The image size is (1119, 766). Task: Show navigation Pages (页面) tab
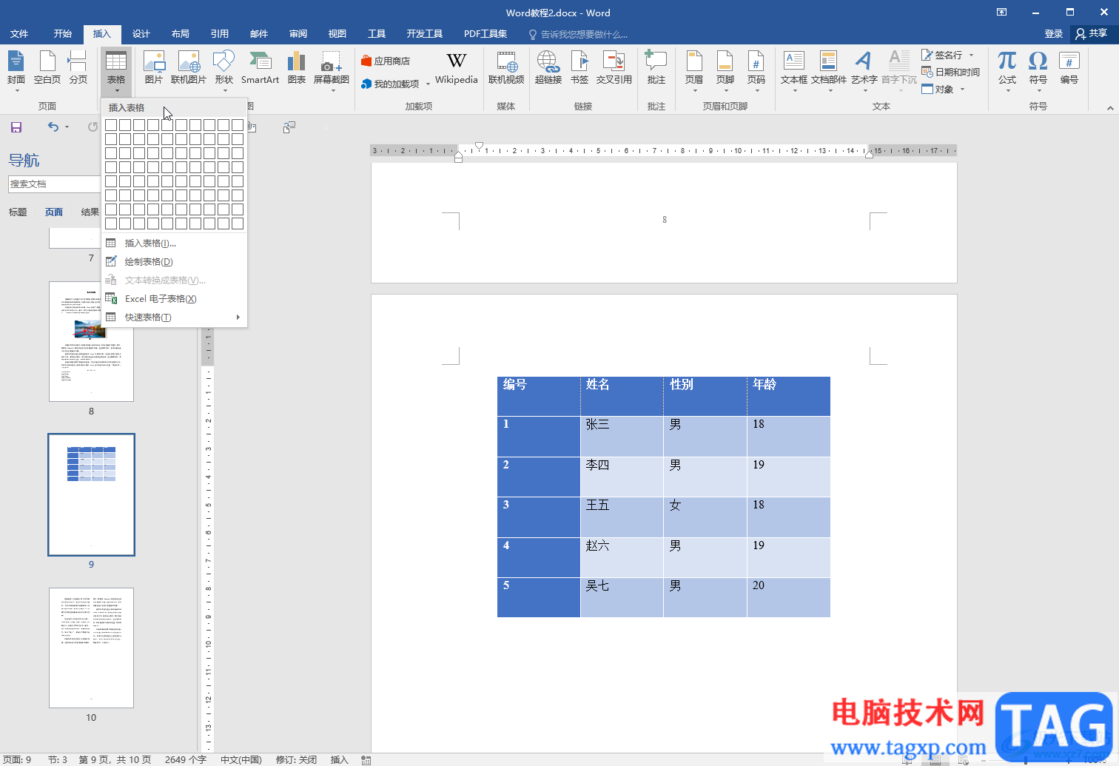[x=54, y=212]
